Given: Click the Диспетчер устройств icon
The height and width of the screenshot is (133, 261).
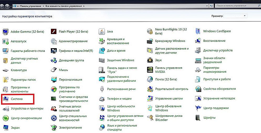Looking at the screenshot, I should pos(198,50).
